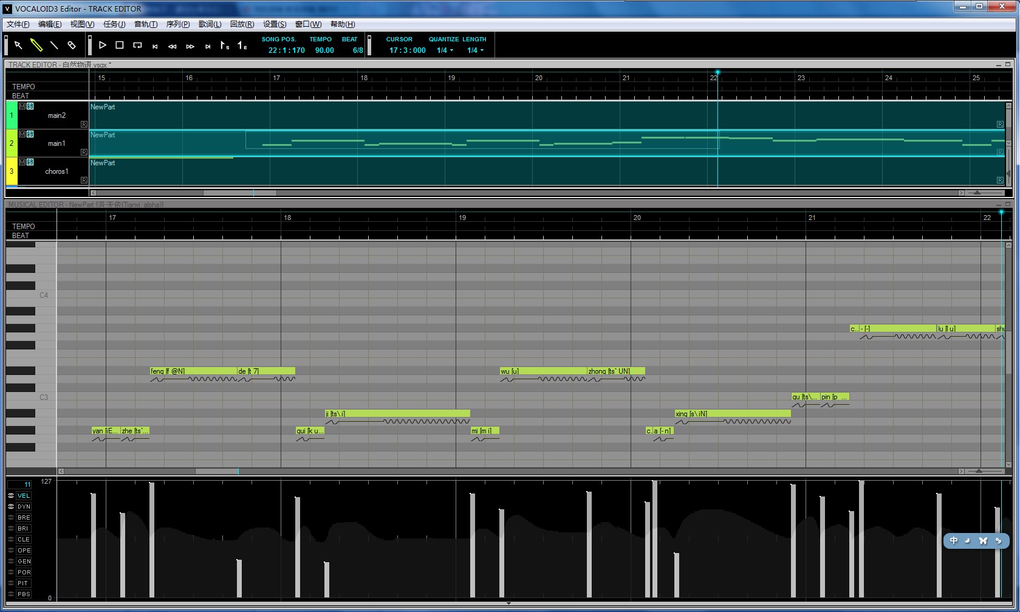
Task: Show the BRE parameter via eye icon
Action: tap(11, 517)
